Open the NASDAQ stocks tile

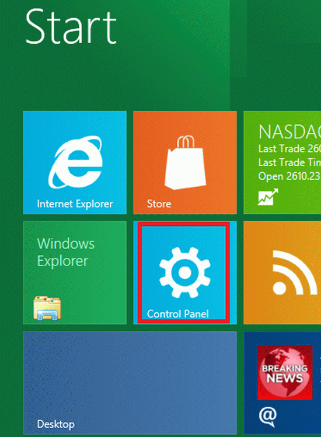pos(282,162)
